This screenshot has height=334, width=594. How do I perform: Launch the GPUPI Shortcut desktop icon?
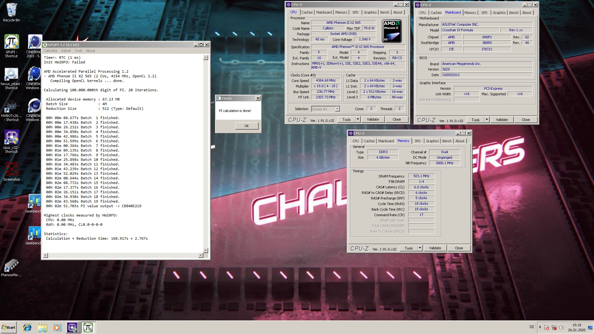[x=11, y=46]
